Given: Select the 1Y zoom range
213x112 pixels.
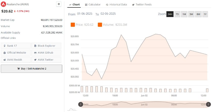Looking at the screenshot, I should [205, 14].
